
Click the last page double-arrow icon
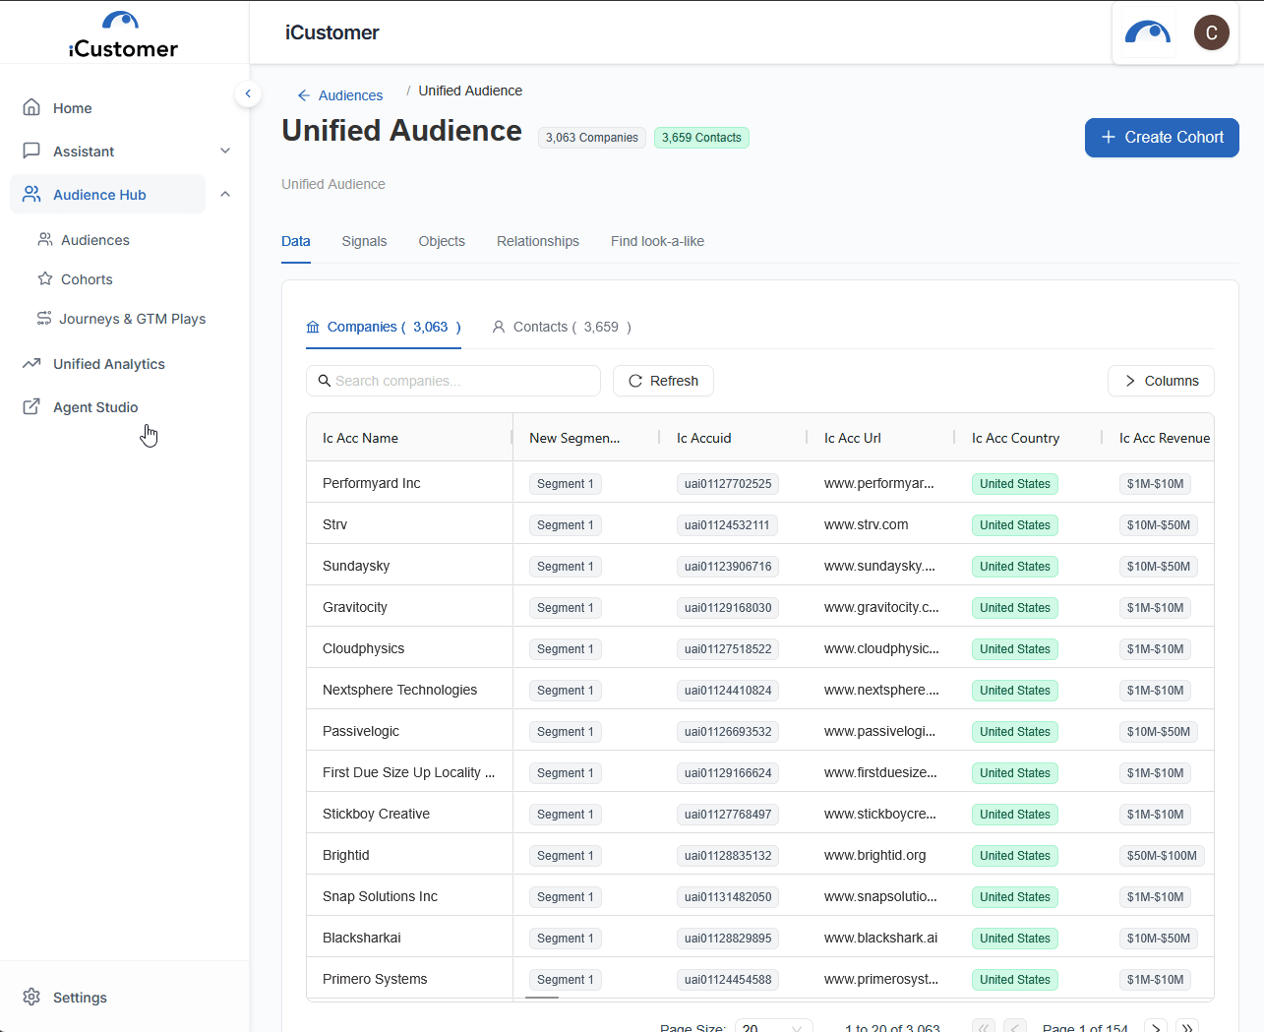pyautogui.click(x=1187, y=1027)
